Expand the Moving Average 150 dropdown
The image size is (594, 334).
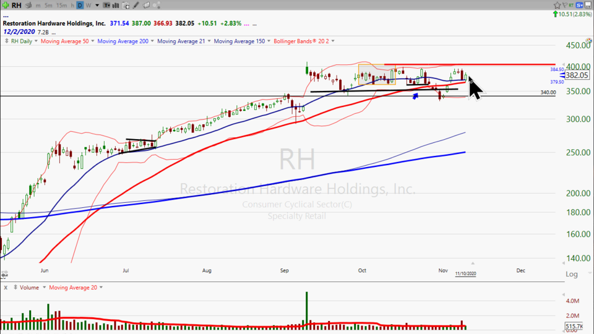coord(269,41)
